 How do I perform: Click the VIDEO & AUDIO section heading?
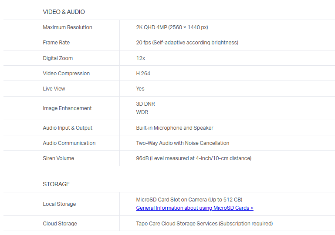tap(64, 12)
